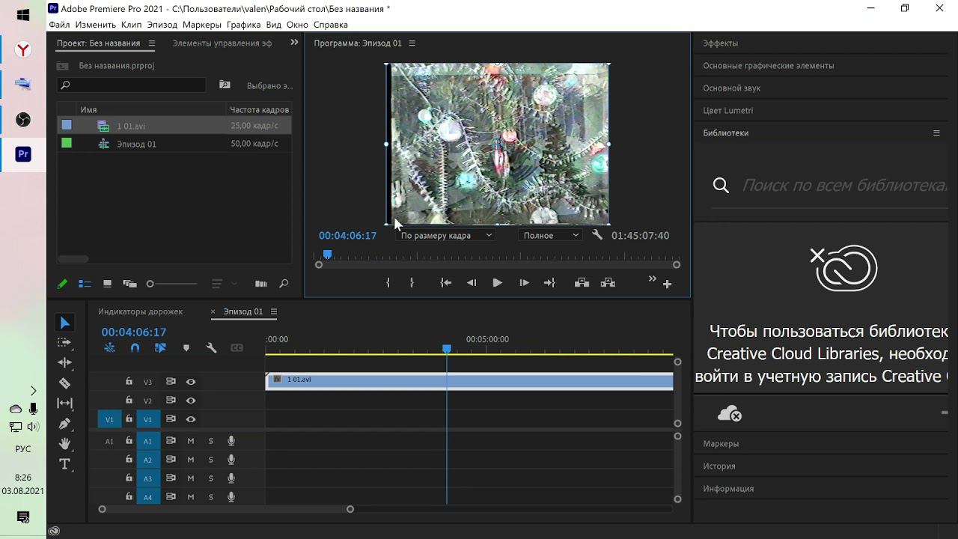Open the program monitor wrench settings
Image resolution: width=958 pixels, height=539 pixels.
[x=597, y=235]
